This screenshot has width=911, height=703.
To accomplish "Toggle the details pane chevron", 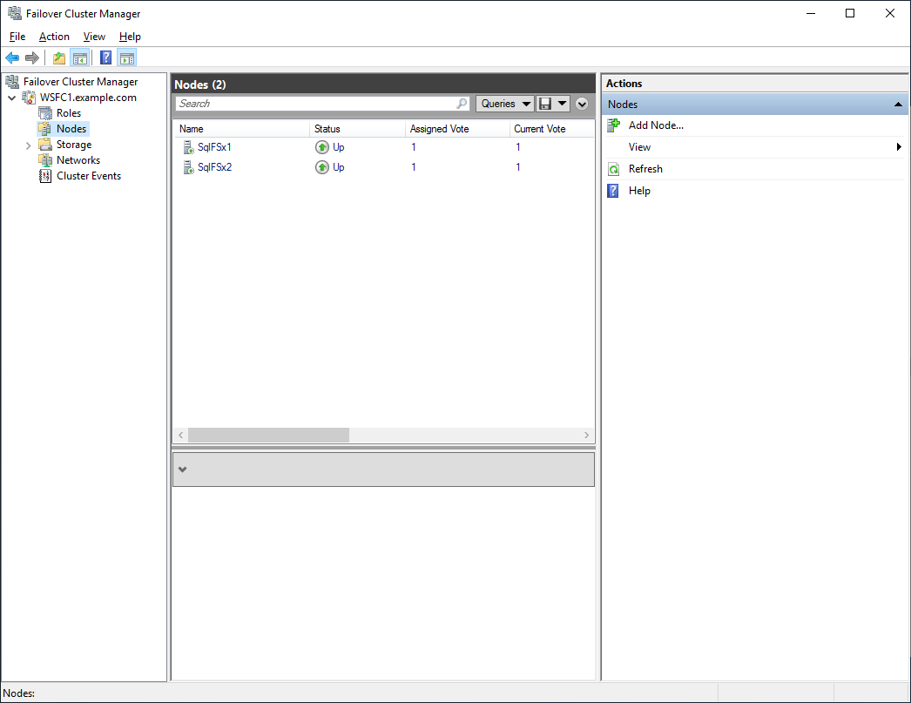I will pos(182,470).
